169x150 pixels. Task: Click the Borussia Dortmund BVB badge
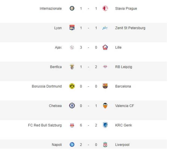72,86
